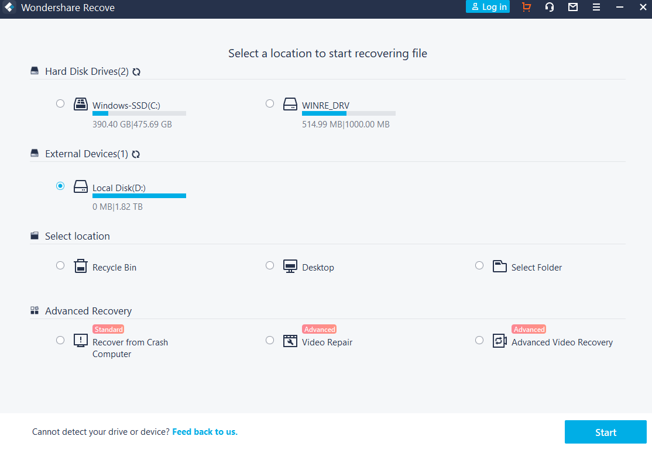Open the headset support icon

[x=550, y=7]
